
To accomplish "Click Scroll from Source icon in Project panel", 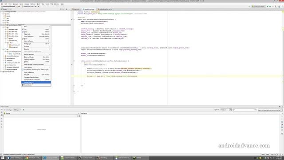I will [61, 9].
